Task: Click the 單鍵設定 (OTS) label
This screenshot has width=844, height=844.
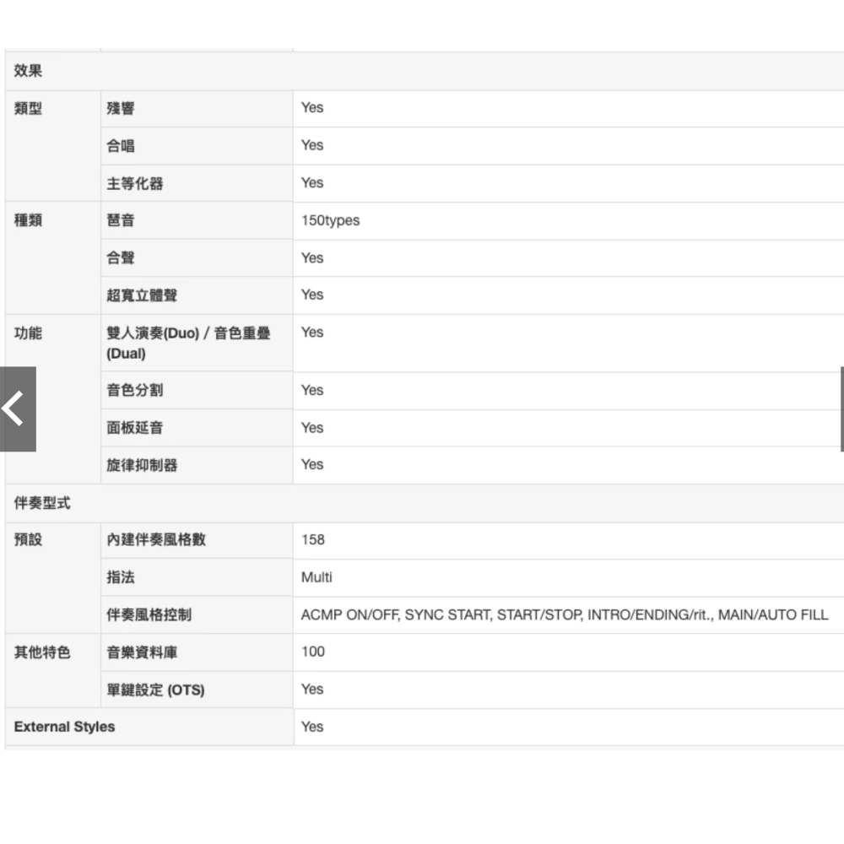Action: [x=155, y=690]
